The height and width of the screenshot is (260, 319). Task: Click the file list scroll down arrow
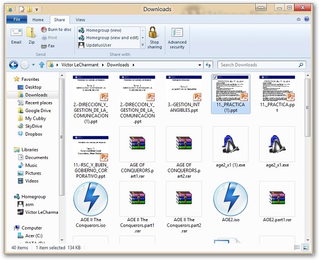308,240
